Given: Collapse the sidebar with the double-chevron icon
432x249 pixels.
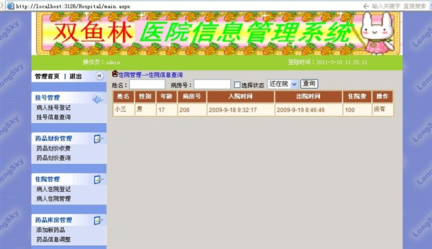Looking at the screenshot, I should point(99,76).
